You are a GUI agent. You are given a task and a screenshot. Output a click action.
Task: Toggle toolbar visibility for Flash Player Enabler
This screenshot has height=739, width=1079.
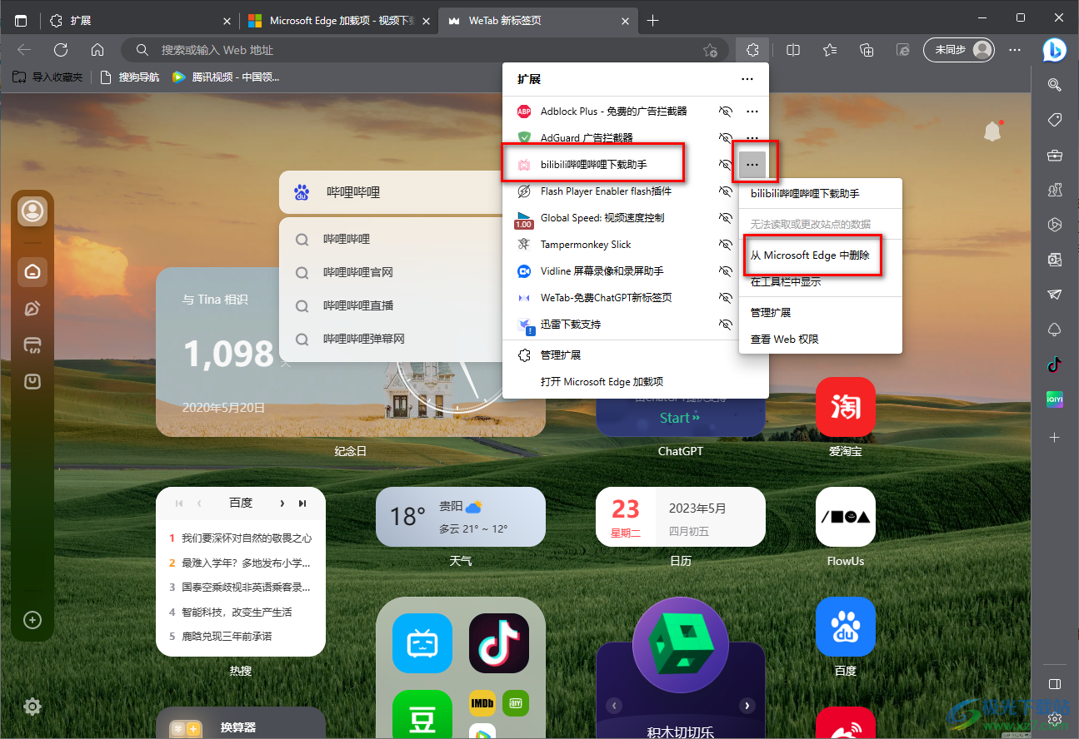tap(726, 191)
